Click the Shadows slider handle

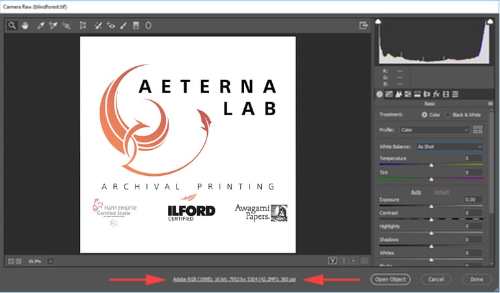(x=431, y=247)
